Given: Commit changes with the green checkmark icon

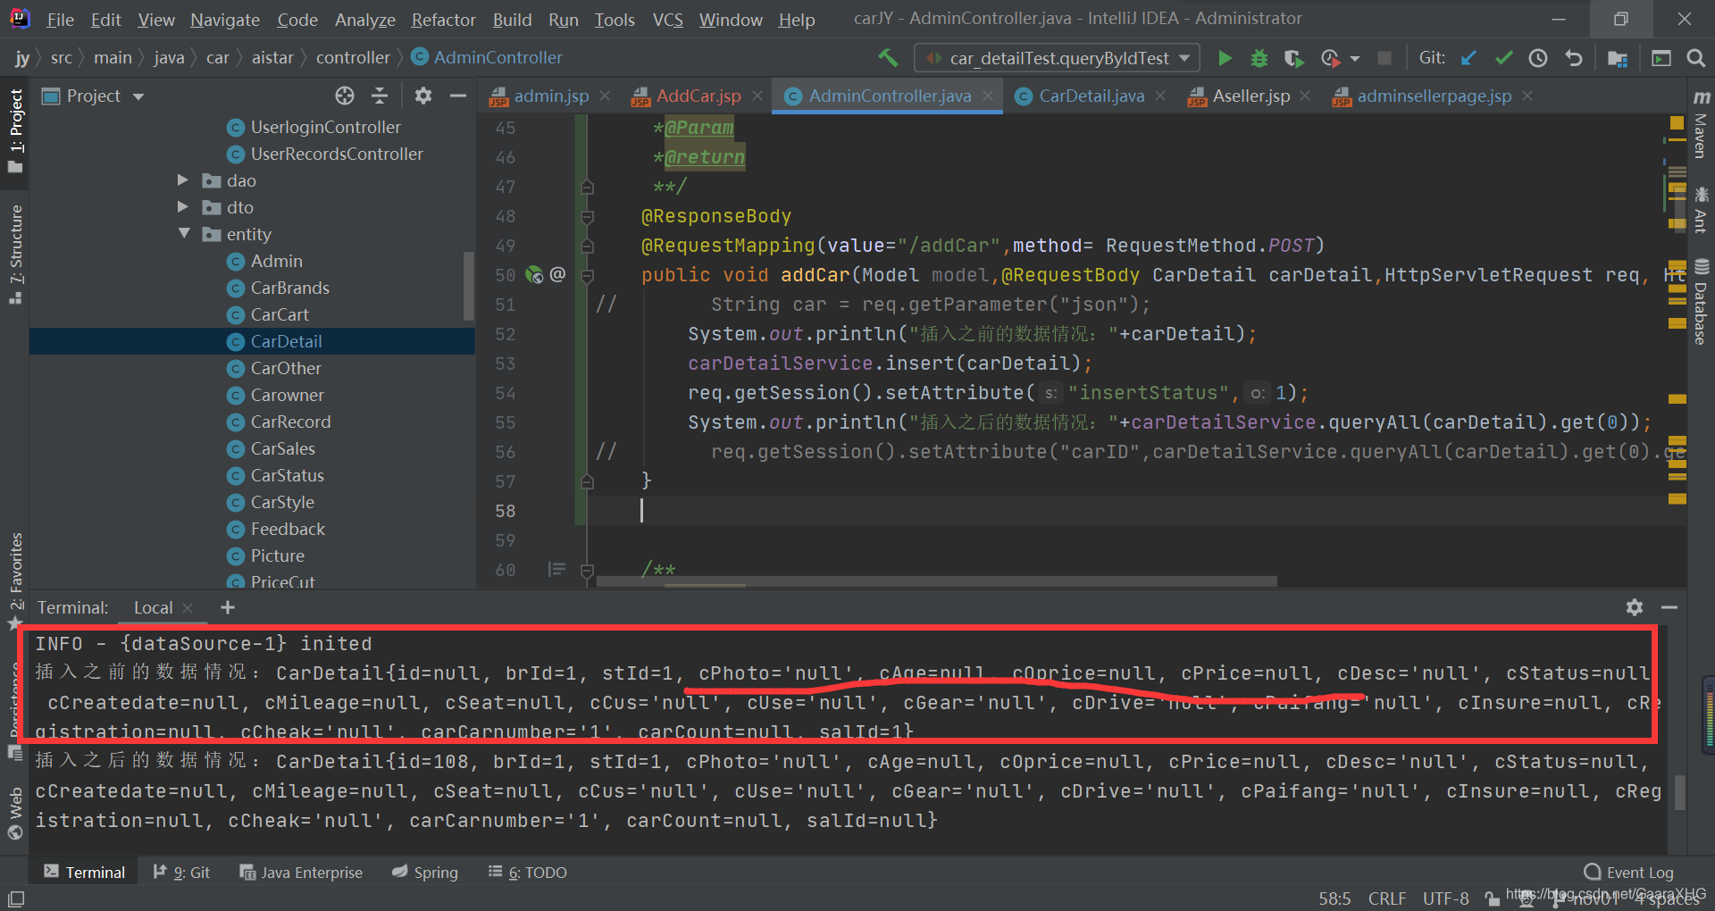Looking at the screenshot, I should (1503, 58).
